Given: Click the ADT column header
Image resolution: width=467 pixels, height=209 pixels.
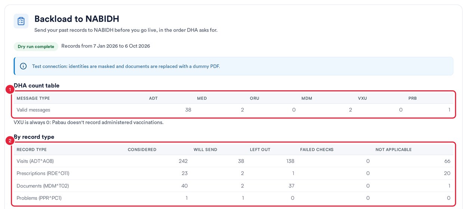Looking at the screenshot, I should click(153, 99).
